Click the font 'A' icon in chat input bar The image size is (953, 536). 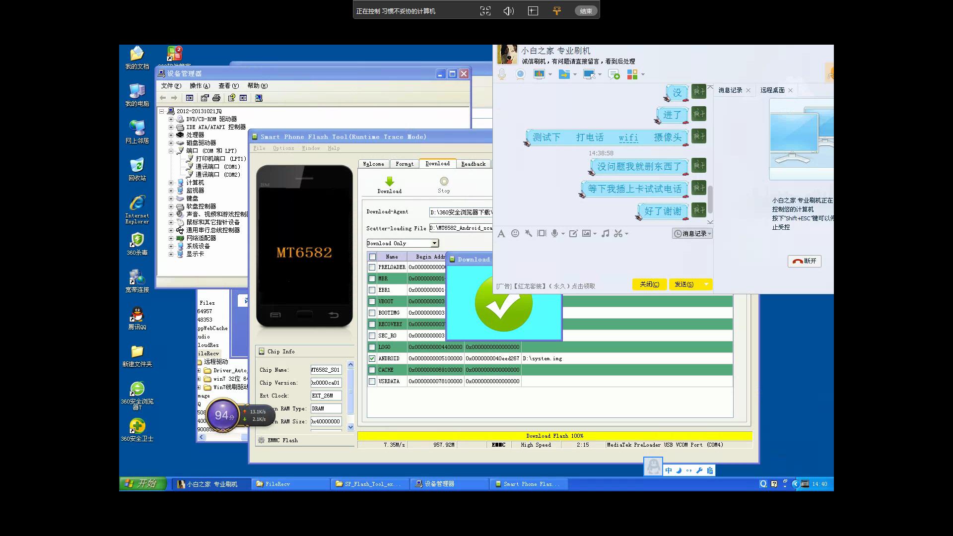[501, 233]
